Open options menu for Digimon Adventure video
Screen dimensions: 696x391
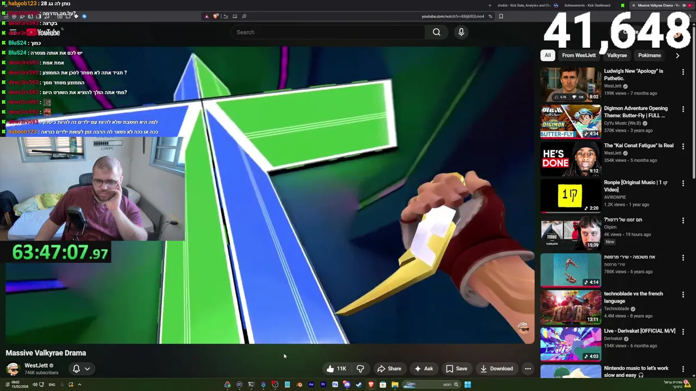pyautogui.click(x=683, y=109)
